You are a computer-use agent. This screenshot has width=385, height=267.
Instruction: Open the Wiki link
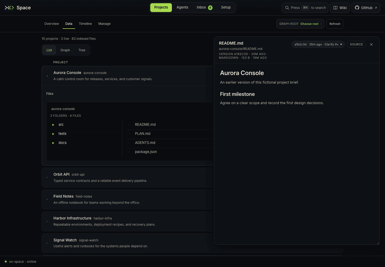click(x=340, y=8)
